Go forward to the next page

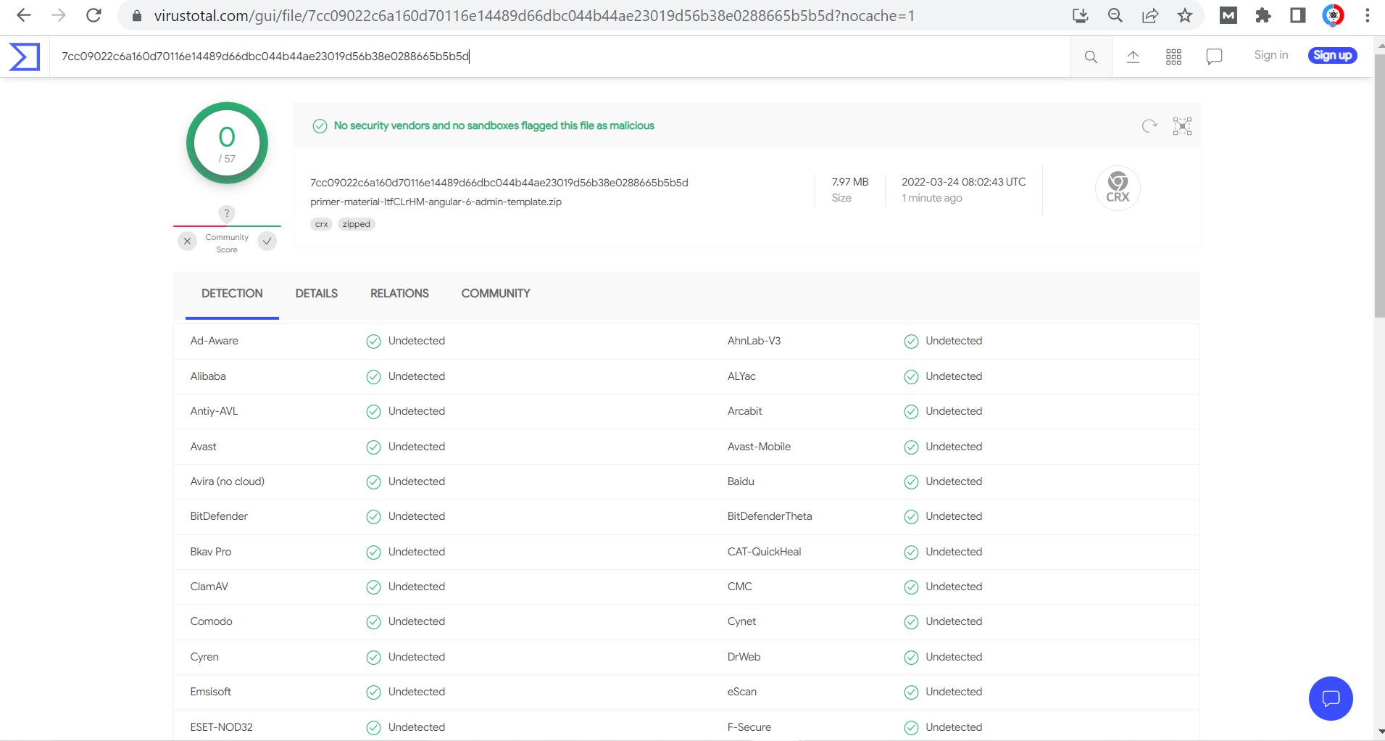click(59, 15)
